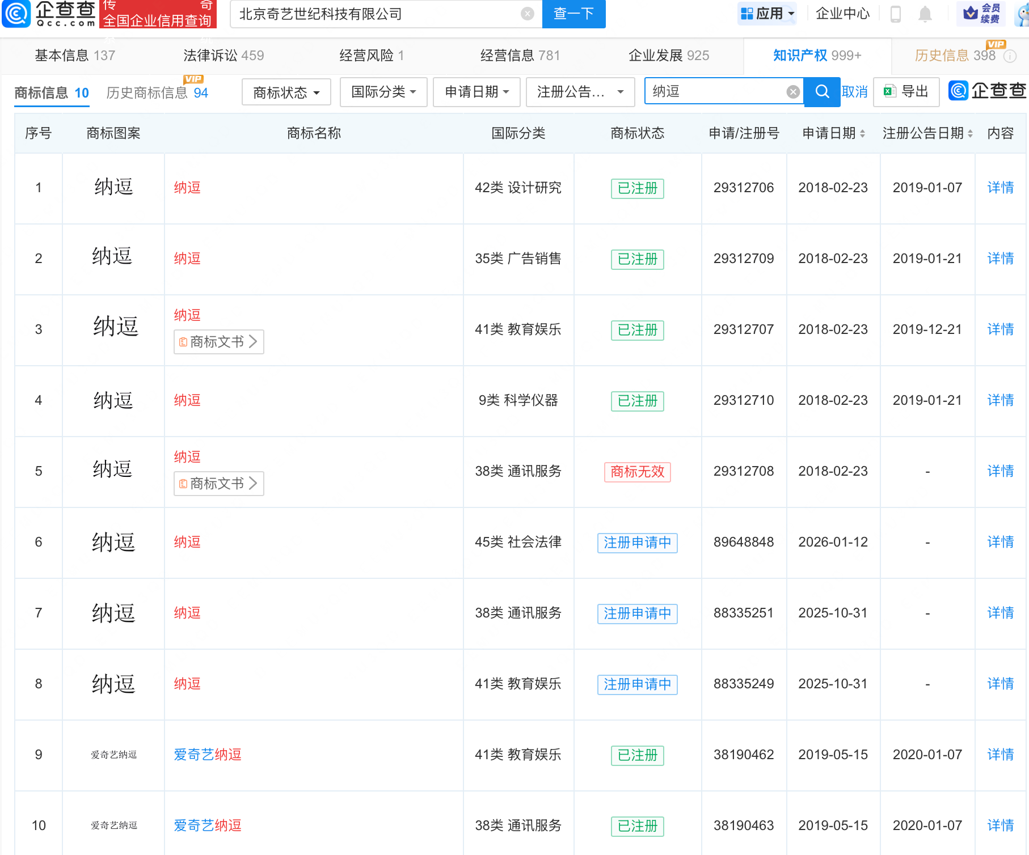This screenshot has width=1029, height=855.
Task: Clear the company name search box
Action: click(527, 14)
